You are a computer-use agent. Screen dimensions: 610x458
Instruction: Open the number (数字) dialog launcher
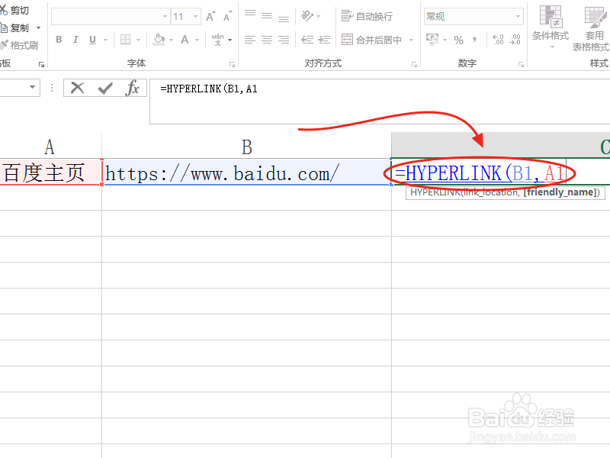click(x=521, y=64)
